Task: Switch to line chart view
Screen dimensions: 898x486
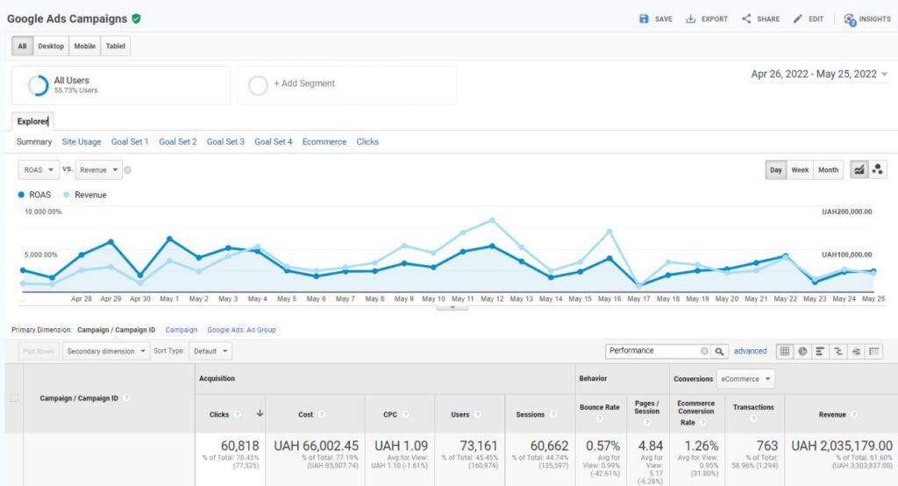Action: (x=859, y=170)
